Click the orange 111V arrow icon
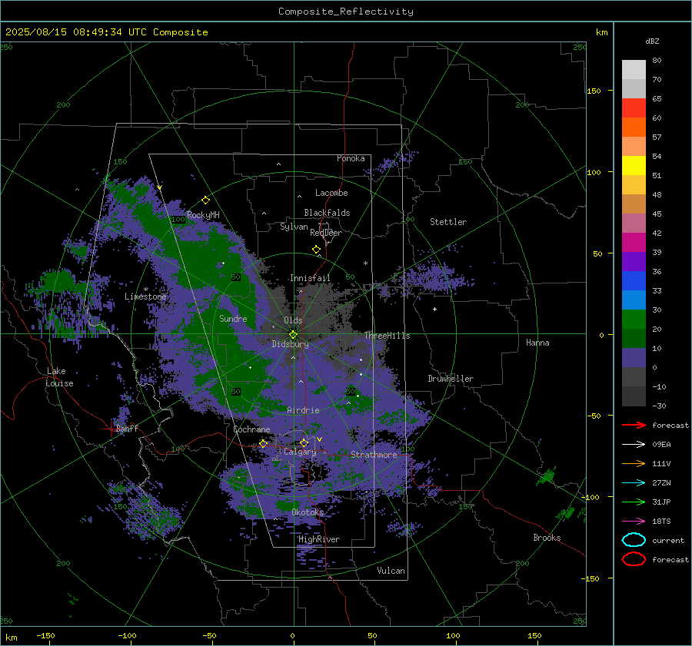 [634, 463]
